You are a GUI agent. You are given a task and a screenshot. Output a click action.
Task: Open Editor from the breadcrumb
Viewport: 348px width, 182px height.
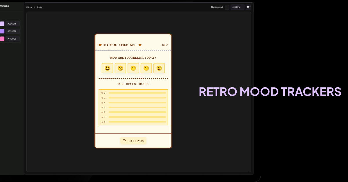pyautogui.click(x=29, y=7)
